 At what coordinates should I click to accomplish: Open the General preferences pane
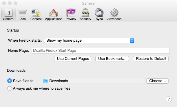coord(8,15)
